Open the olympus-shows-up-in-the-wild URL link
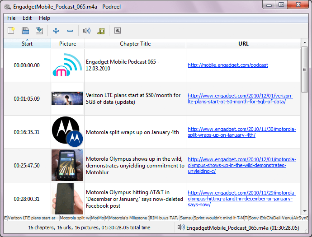 click(242, 165)
